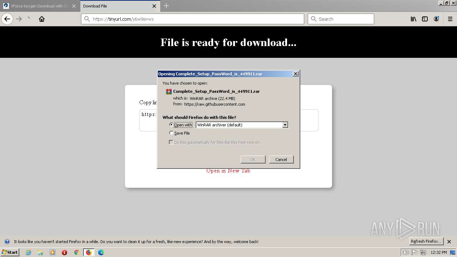Click the Firefox taskbar icon
This screenshot has height=257, width=457.
coord(89,252)
